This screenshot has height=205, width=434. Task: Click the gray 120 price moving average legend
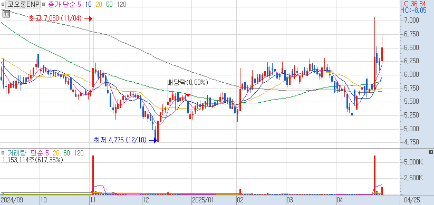121,4
